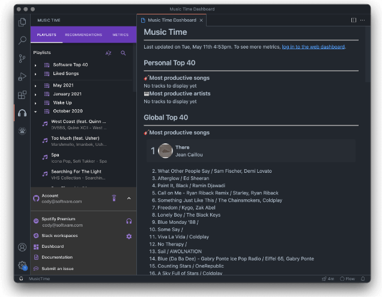The height and width of the screenshot is (297, 382).
Task: Click the music note icon for West Coast
Action: [x=45, y=124]
